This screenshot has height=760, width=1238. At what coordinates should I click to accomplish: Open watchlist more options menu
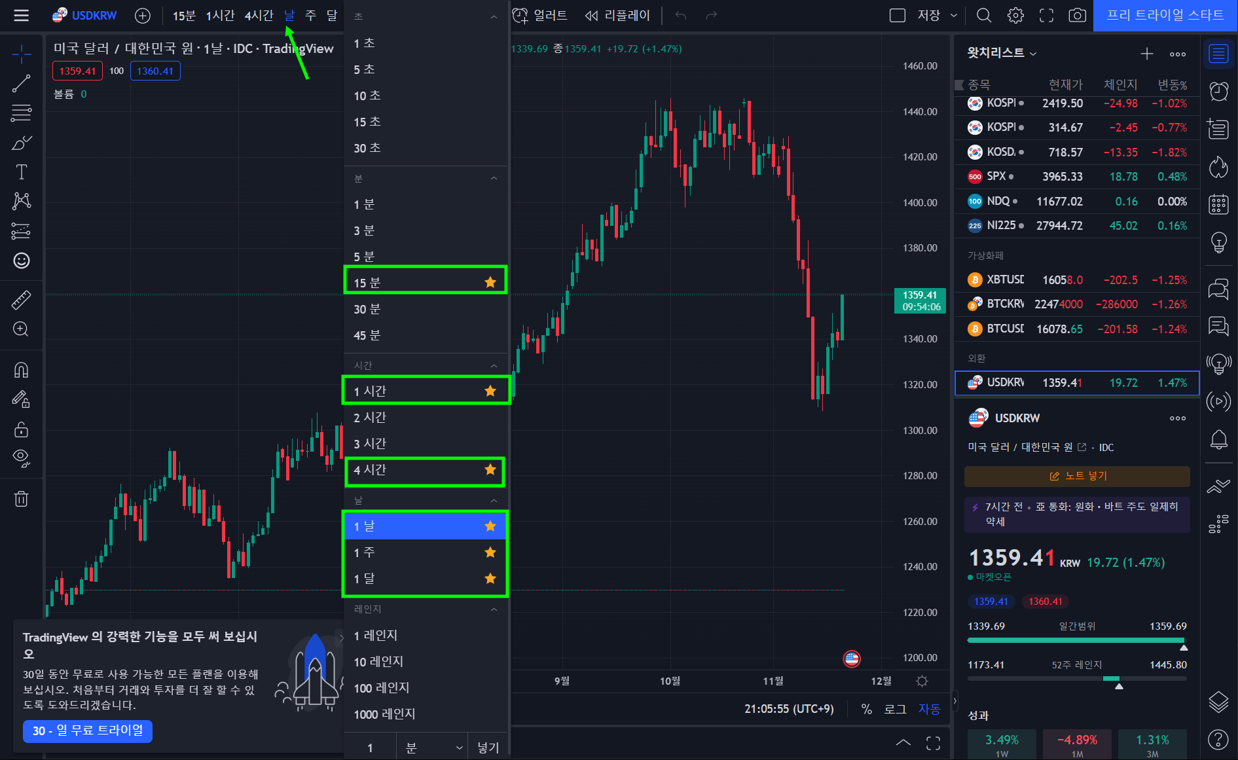1178,54
